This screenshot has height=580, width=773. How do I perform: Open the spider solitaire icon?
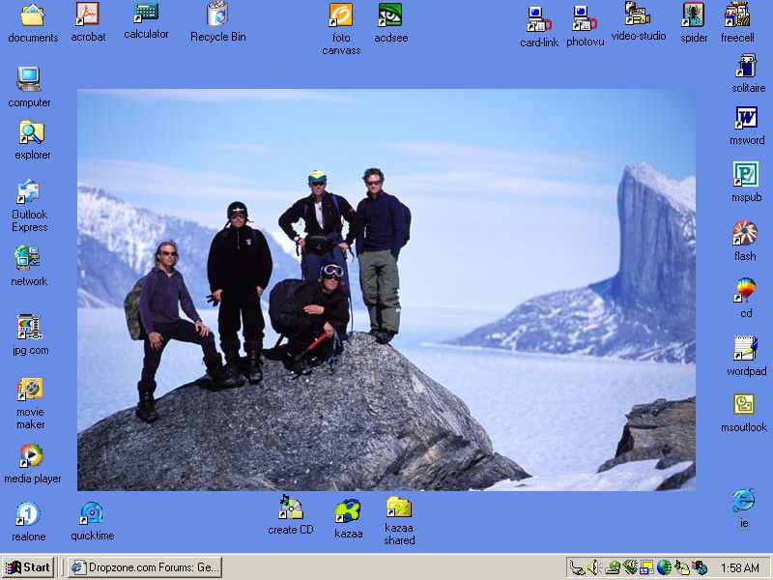694,15
